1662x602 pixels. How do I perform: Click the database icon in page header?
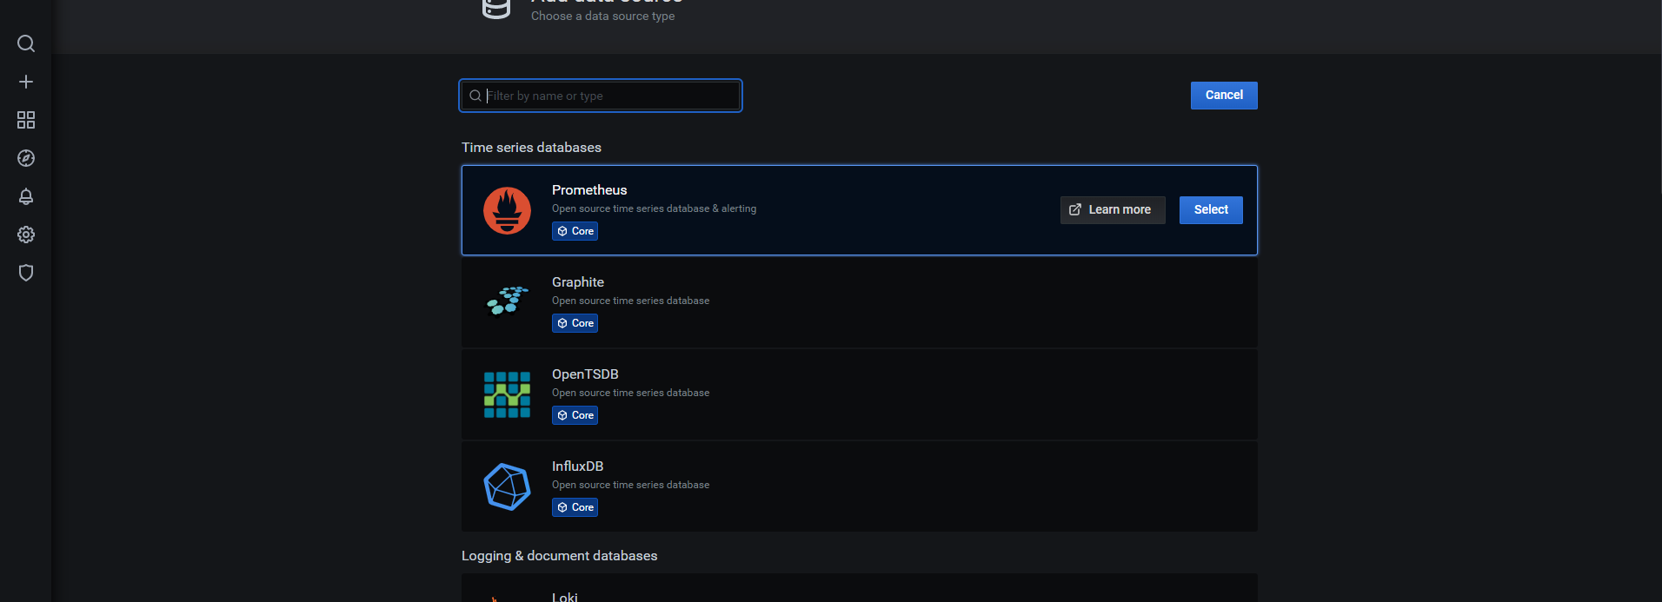pyautogui.click(x=496, y=8)
